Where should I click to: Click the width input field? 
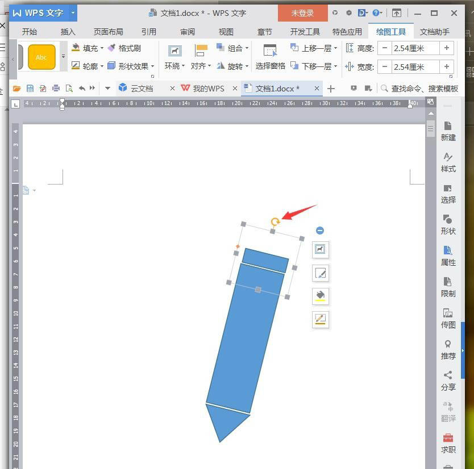[x=415, y=66]
